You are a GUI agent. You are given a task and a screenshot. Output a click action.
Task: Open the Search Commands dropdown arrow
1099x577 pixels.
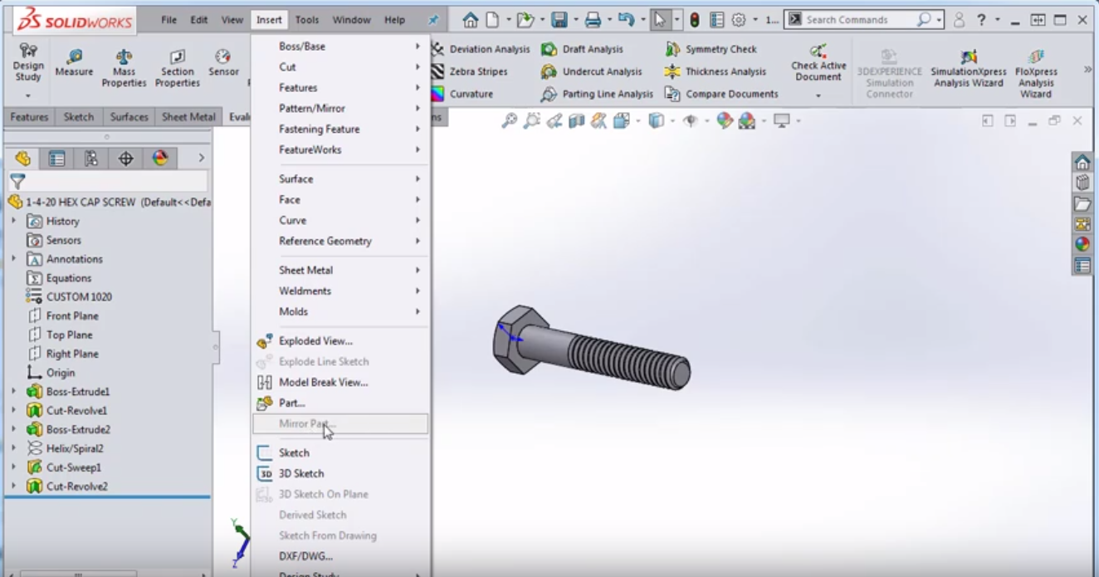click(939, 20)
